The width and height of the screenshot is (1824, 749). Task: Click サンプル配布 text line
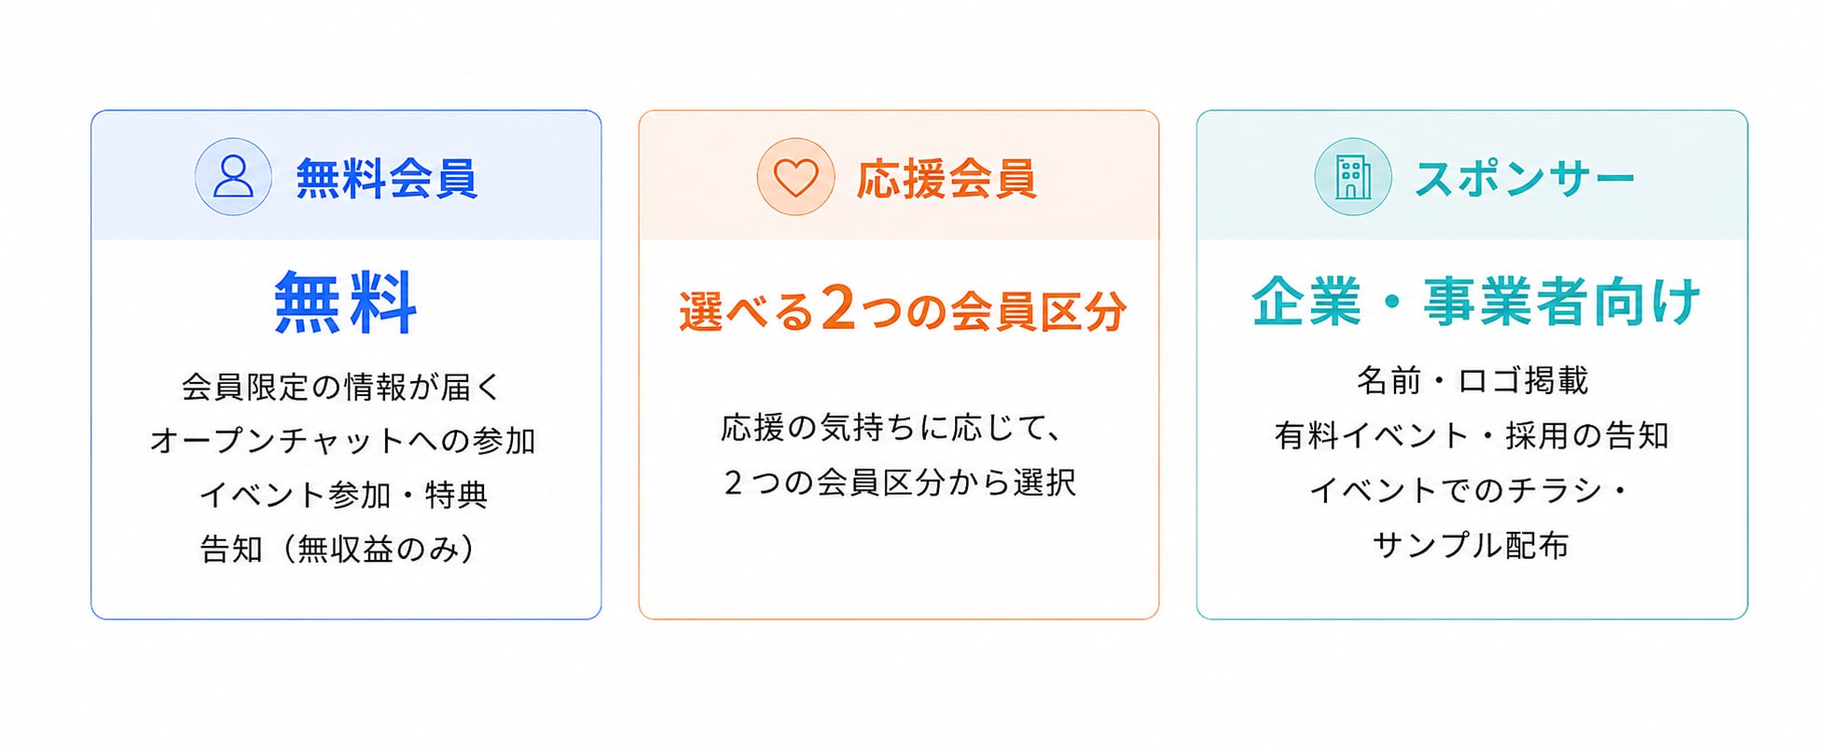coord(1471,545)
